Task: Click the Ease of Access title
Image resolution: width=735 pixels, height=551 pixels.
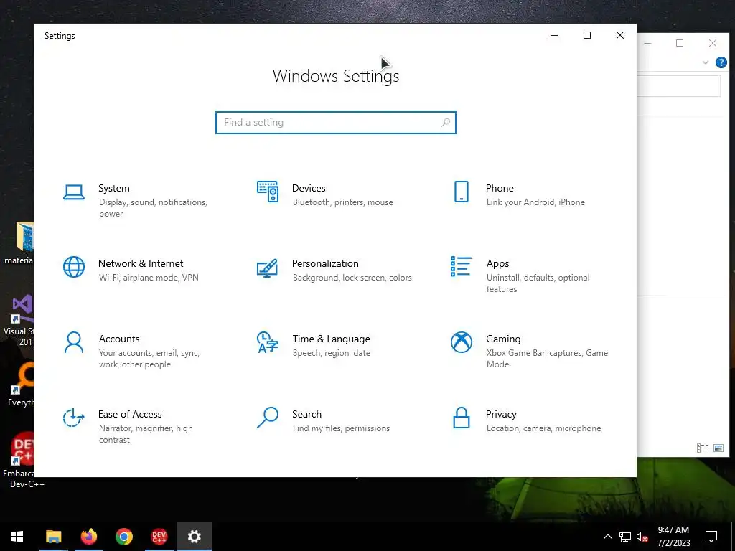Action: coord(130,414)
